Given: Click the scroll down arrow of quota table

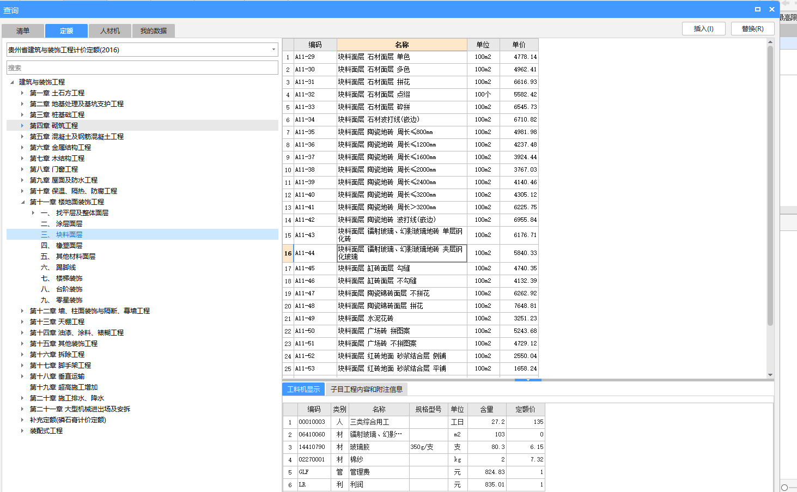Looking at the screenshot, I should tap(770, 374).
